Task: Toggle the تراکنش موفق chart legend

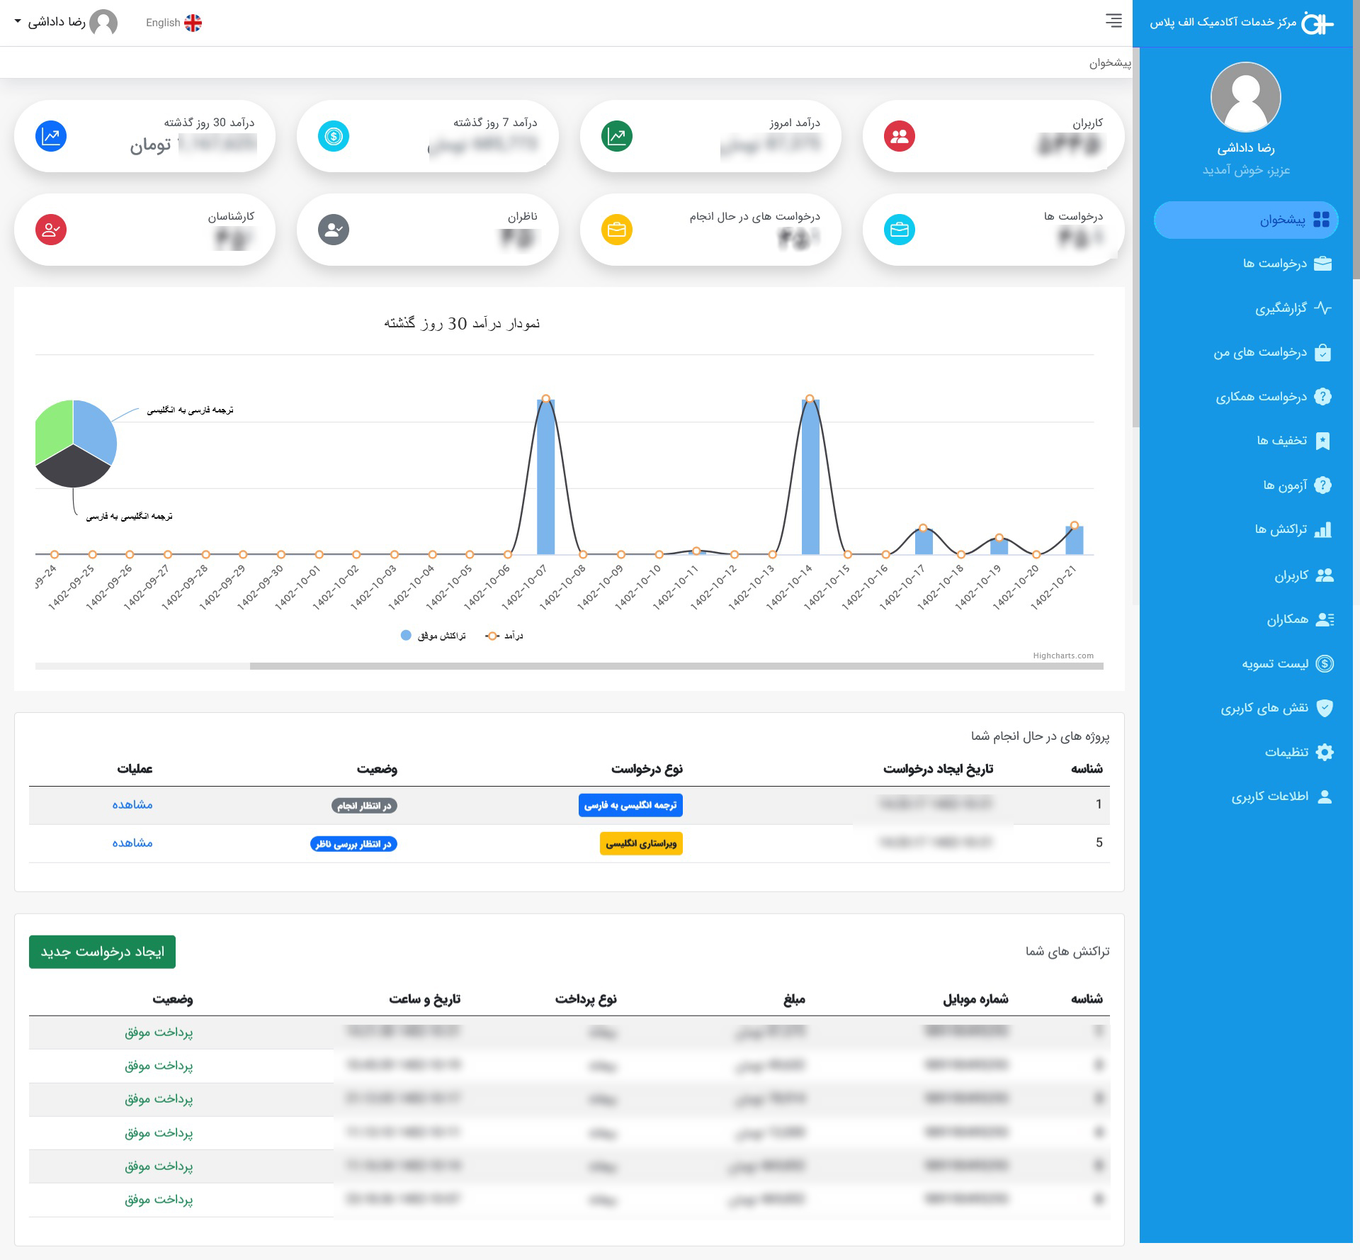Action: pyautogui.click(x=433, y=636)
